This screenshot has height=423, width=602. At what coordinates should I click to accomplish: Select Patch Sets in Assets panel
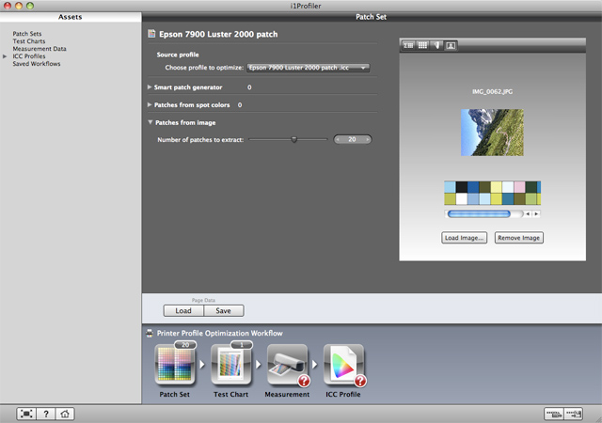(27, 34)
